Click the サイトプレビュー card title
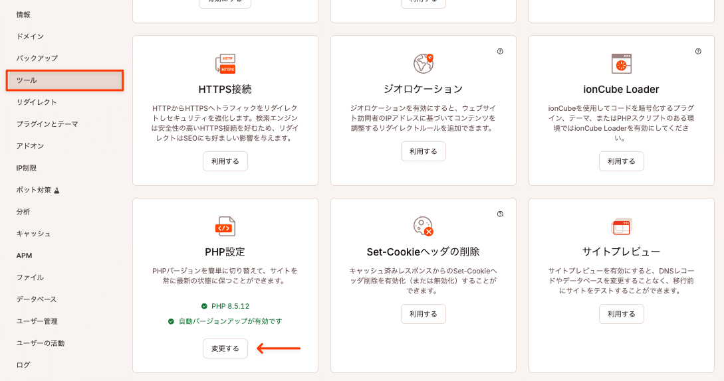Screen dimensions: 724x381 622,252
